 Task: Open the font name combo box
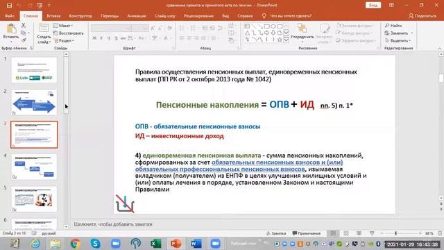tap(111, 28)
